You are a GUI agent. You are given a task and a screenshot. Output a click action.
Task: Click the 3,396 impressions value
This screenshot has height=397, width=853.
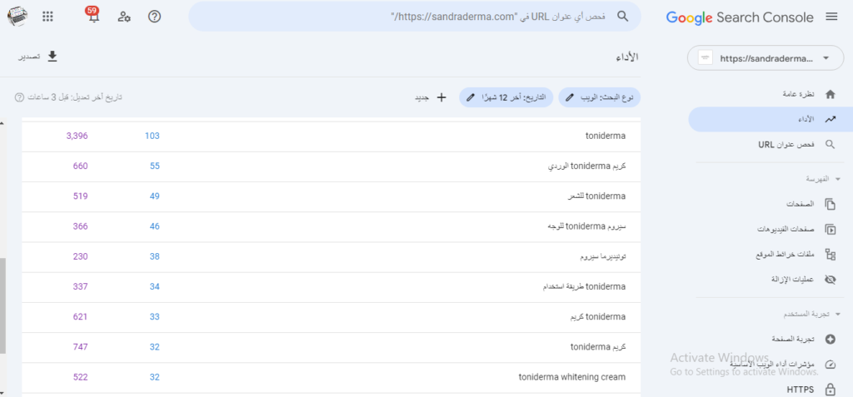pyautogui.click(x=77, y=136)
